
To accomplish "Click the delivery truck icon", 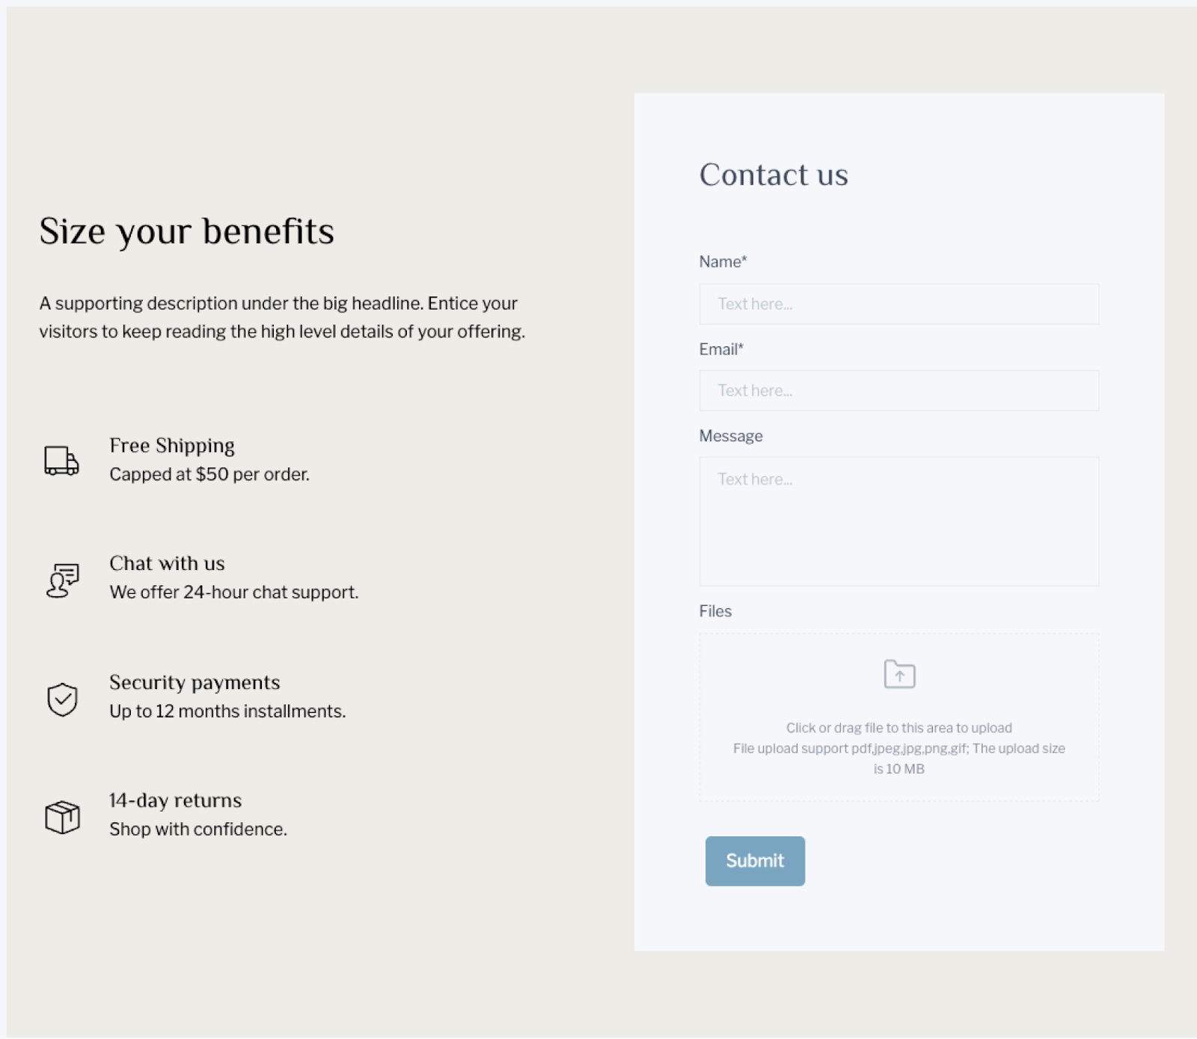I will point(61,461).
